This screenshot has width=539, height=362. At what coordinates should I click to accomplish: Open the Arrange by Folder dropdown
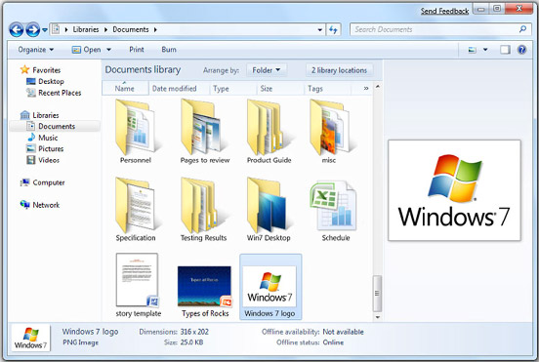point(266,70)
